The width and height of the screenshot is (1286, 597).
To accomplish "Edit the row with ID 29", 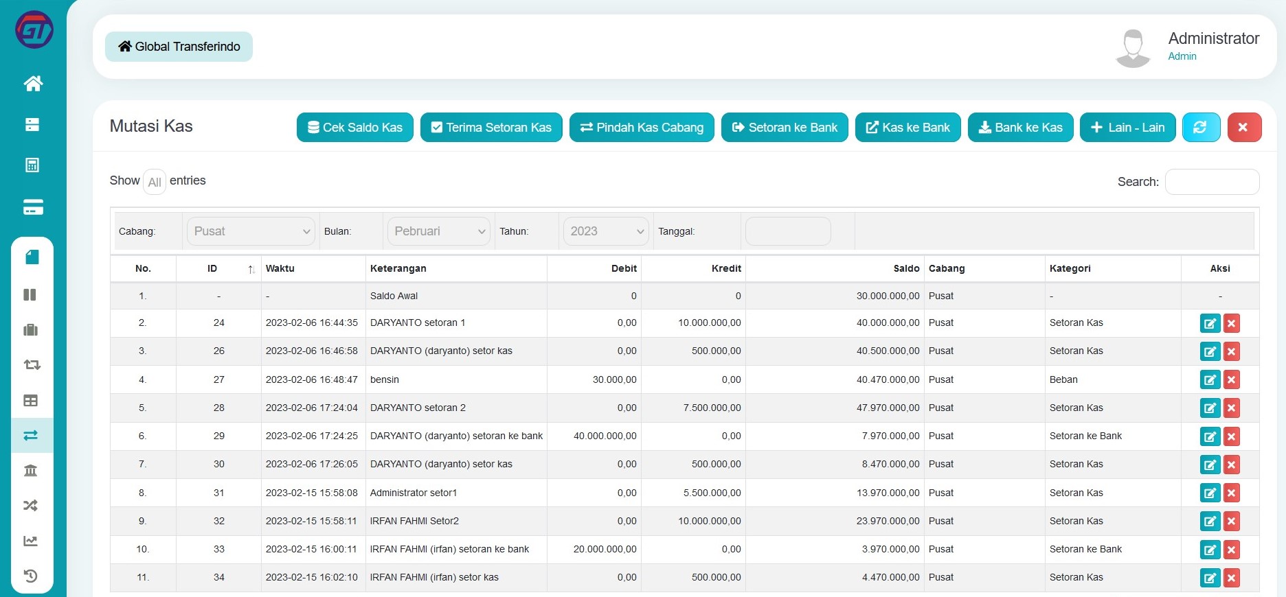I will coord(1210,436).
